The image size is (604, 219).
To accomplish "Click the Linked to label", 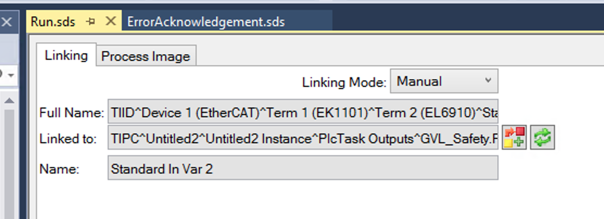I will [68, 139].
